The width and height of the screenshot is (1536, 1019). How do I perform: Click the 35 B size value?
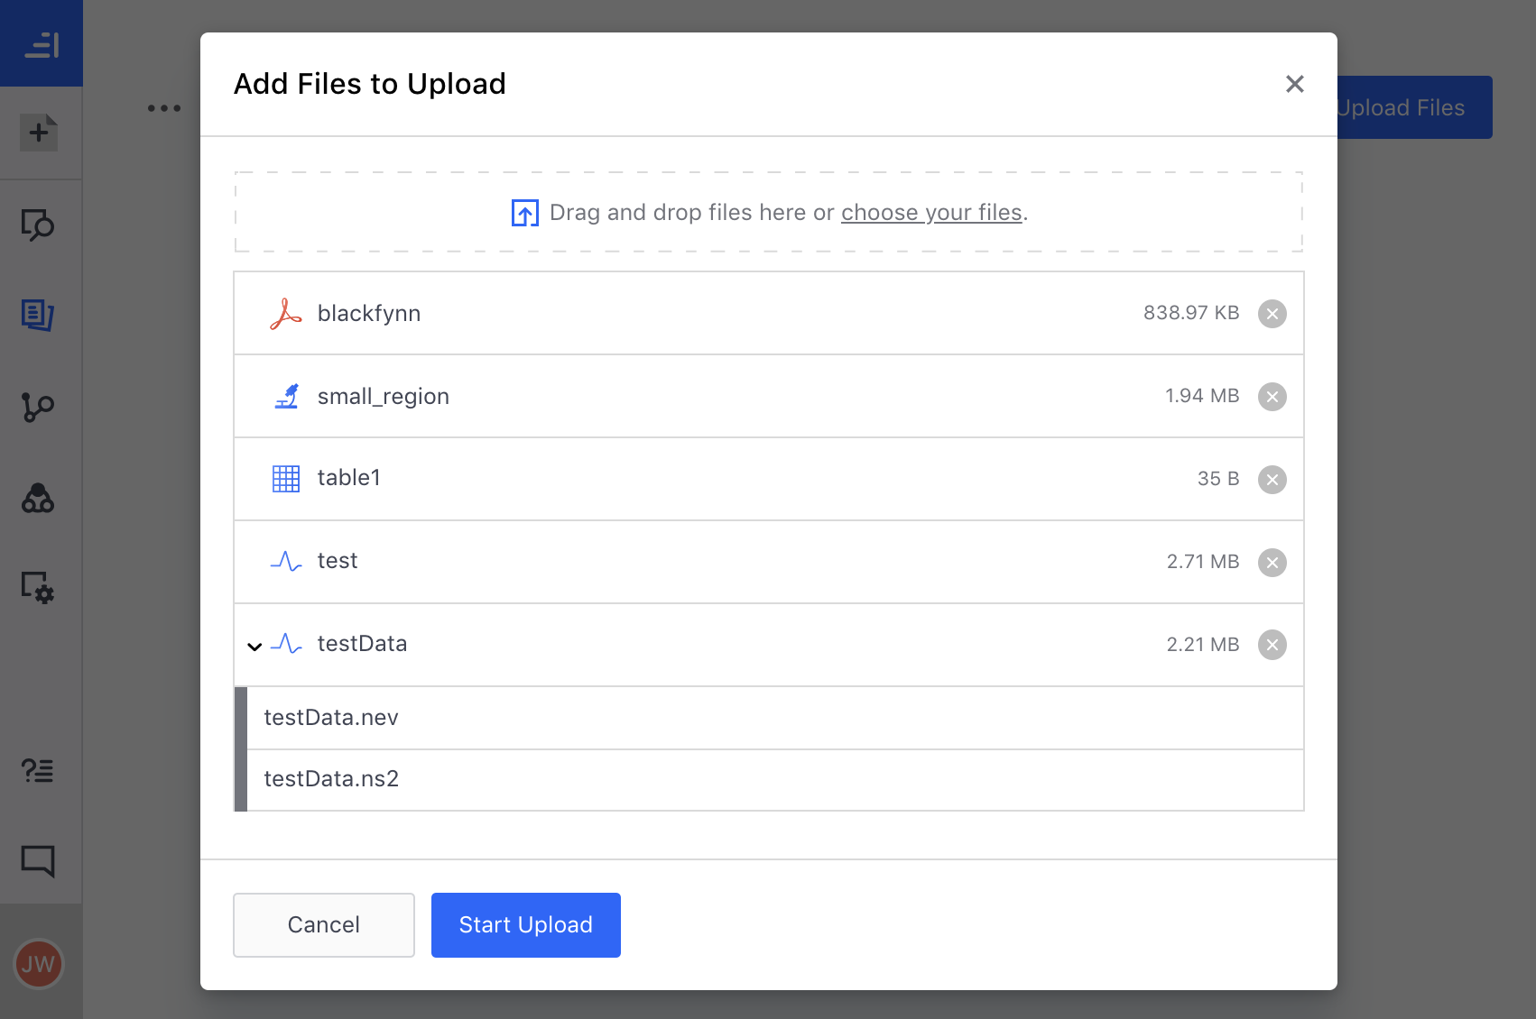tap(1218, 479)
